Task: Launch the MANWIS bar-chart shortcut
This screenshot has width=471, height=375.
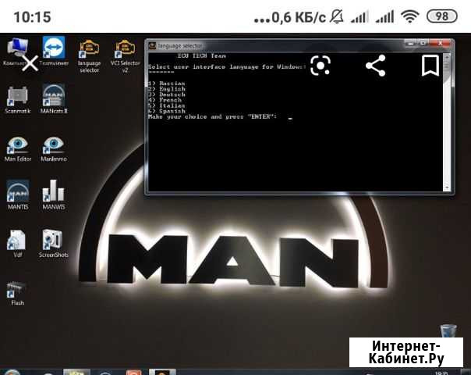Action: 54,195
